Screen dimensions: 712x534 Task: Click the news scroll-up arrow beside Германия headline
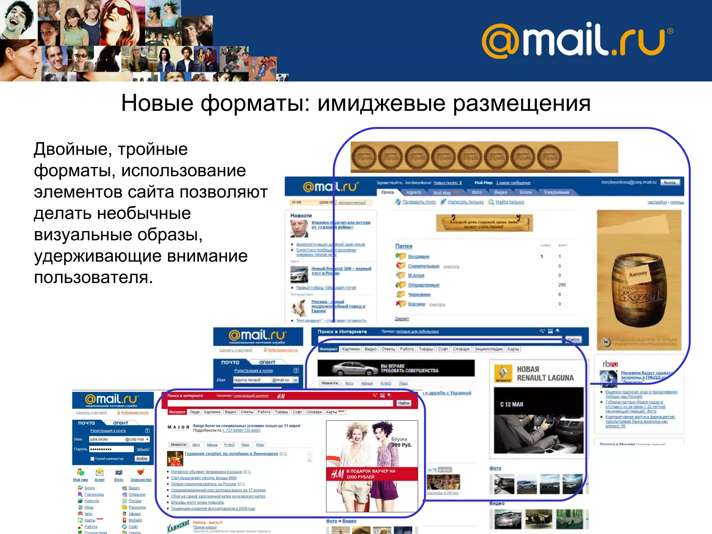click(x=310, y=454)
